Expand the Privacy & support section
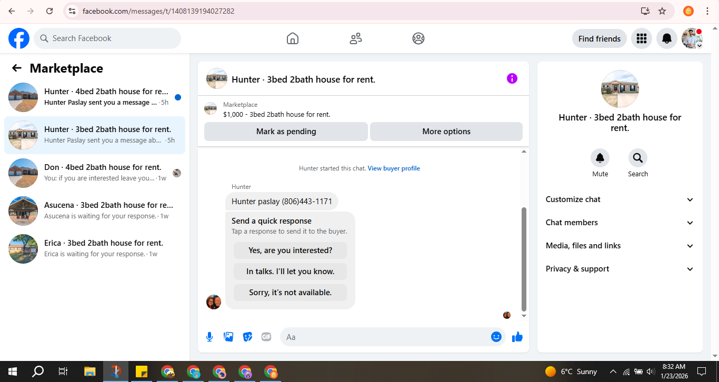This screenshot has height=382, width=719. click(620, 269)
